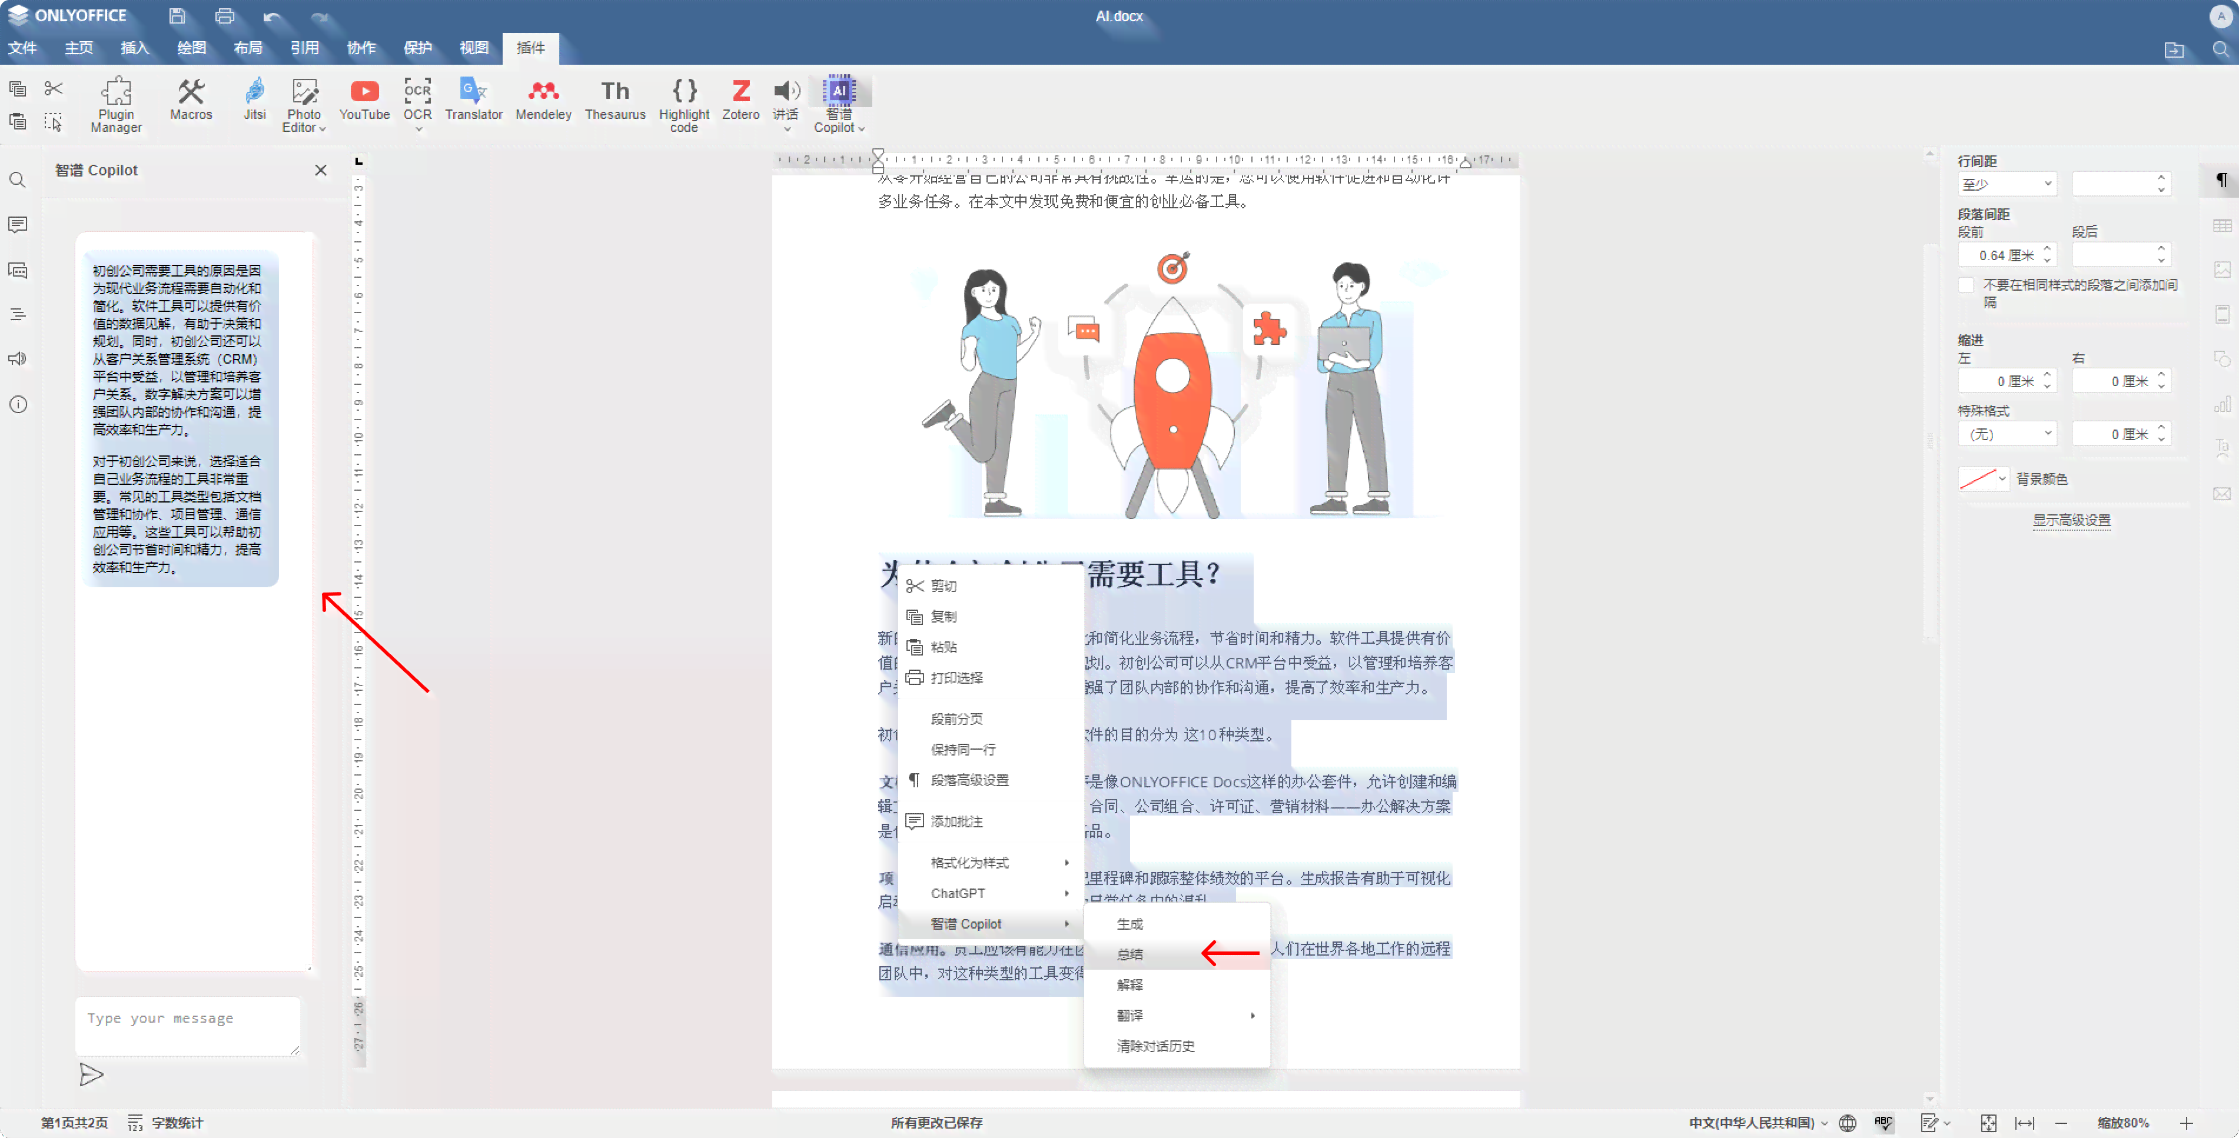Open the about info icon in sidebar
This screenshot has width=2239, height=1138.
pos(18,405)
